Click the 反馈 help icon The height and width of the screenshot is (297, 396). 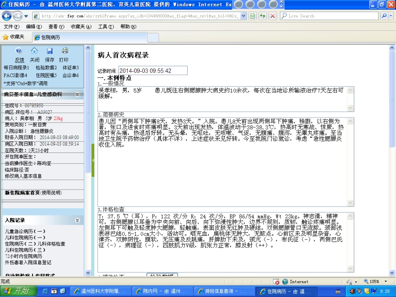[x=19, y=51]
